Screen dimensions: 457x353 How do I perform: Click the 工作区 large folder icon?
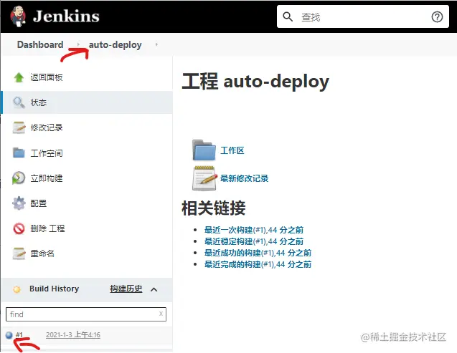204,150
